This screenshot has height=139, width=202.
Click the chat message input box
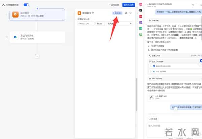[175, 130]
